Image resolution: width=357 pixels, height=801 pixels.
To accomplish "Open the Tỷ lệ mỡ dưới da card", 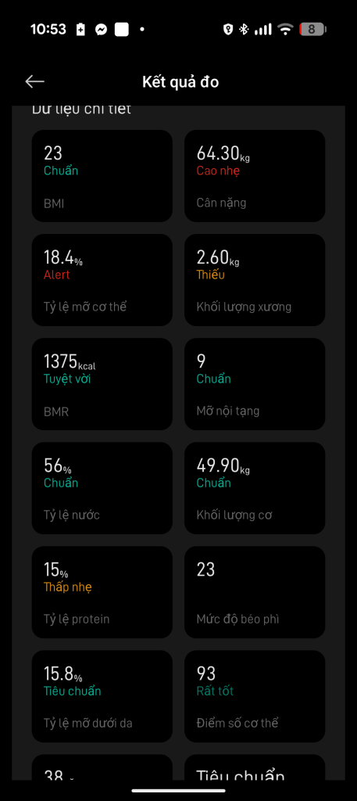I will pos(102,696).
